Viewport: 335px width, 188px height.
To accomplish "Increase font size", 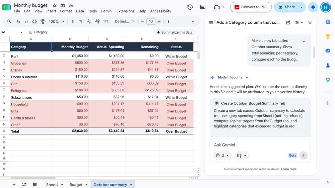I will 159,21.
